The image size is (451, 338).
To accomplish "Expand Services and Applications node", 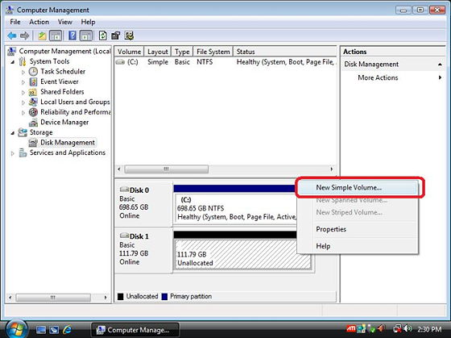I will (x=13, y=153).
